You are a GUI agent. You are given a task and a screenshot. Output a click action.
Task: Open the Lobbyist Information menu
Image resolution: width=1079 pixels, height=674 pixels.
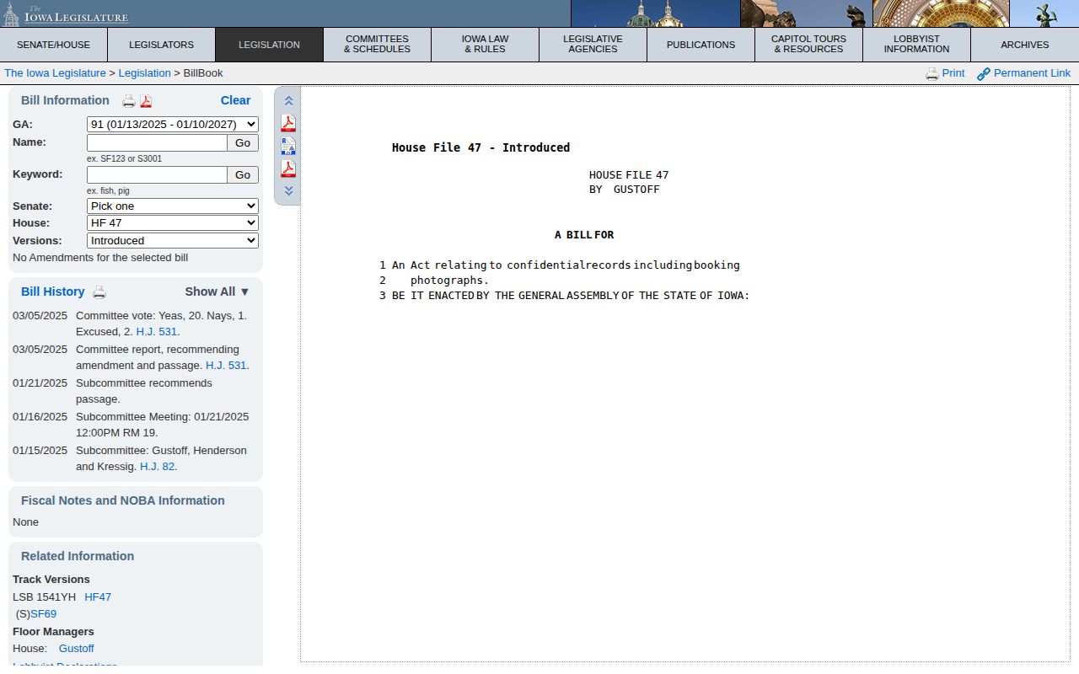[916, 45]
